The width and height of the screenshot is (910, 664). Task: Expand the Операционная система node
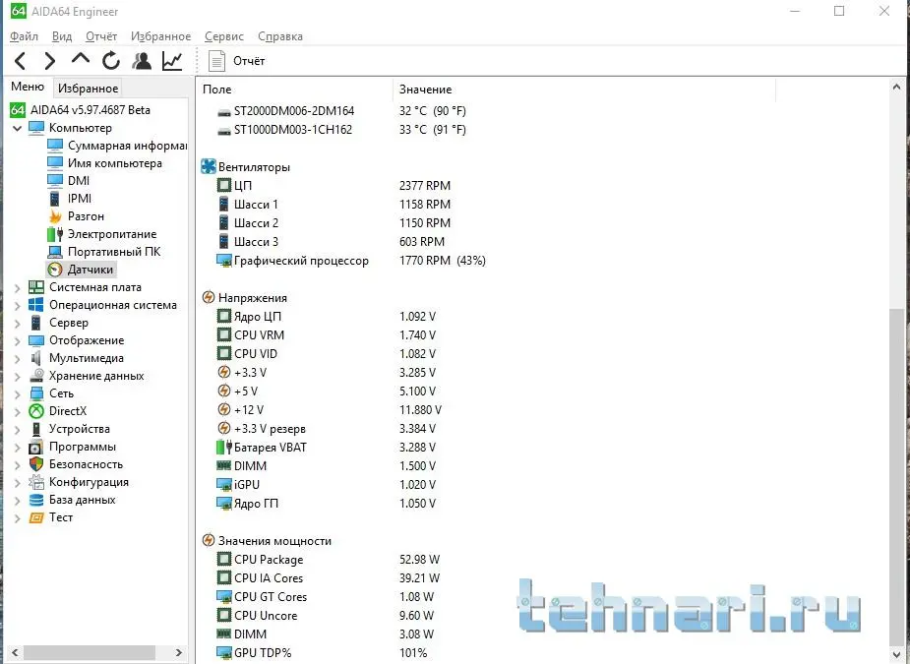coord(17,306)
